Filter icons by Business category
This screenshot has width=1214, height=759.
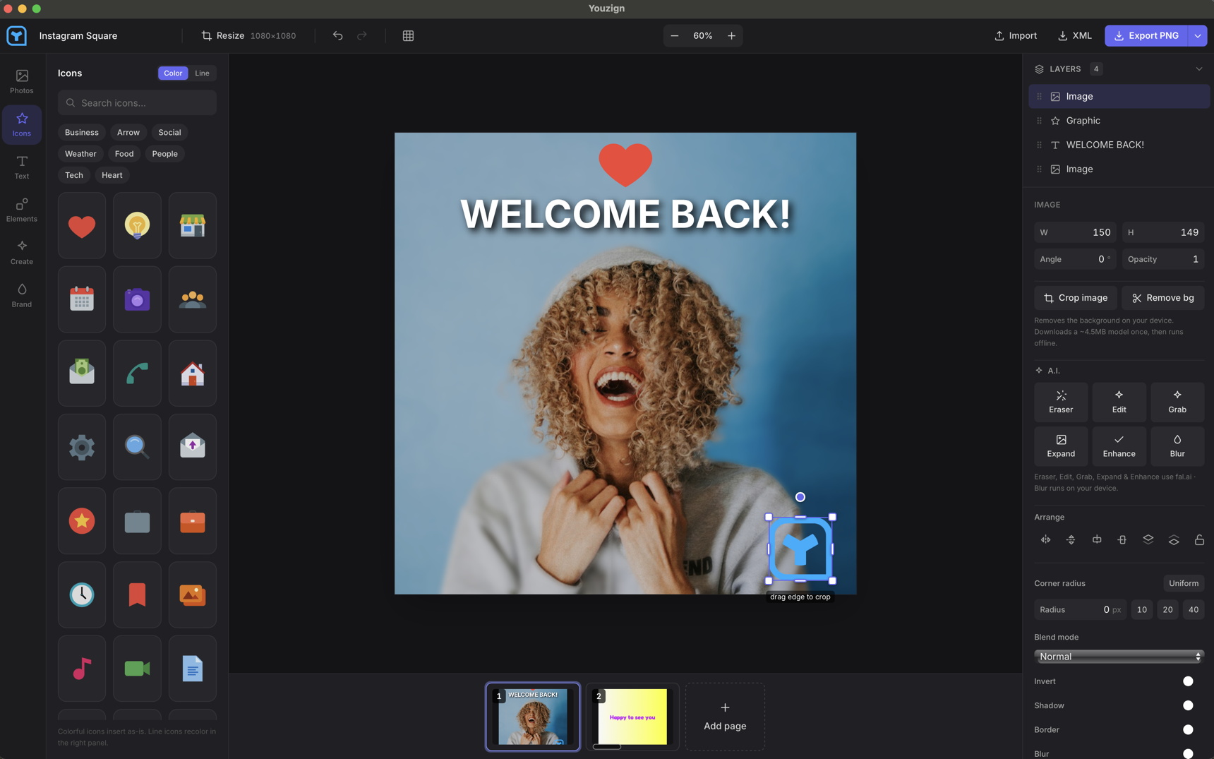(x=82, y=133)
